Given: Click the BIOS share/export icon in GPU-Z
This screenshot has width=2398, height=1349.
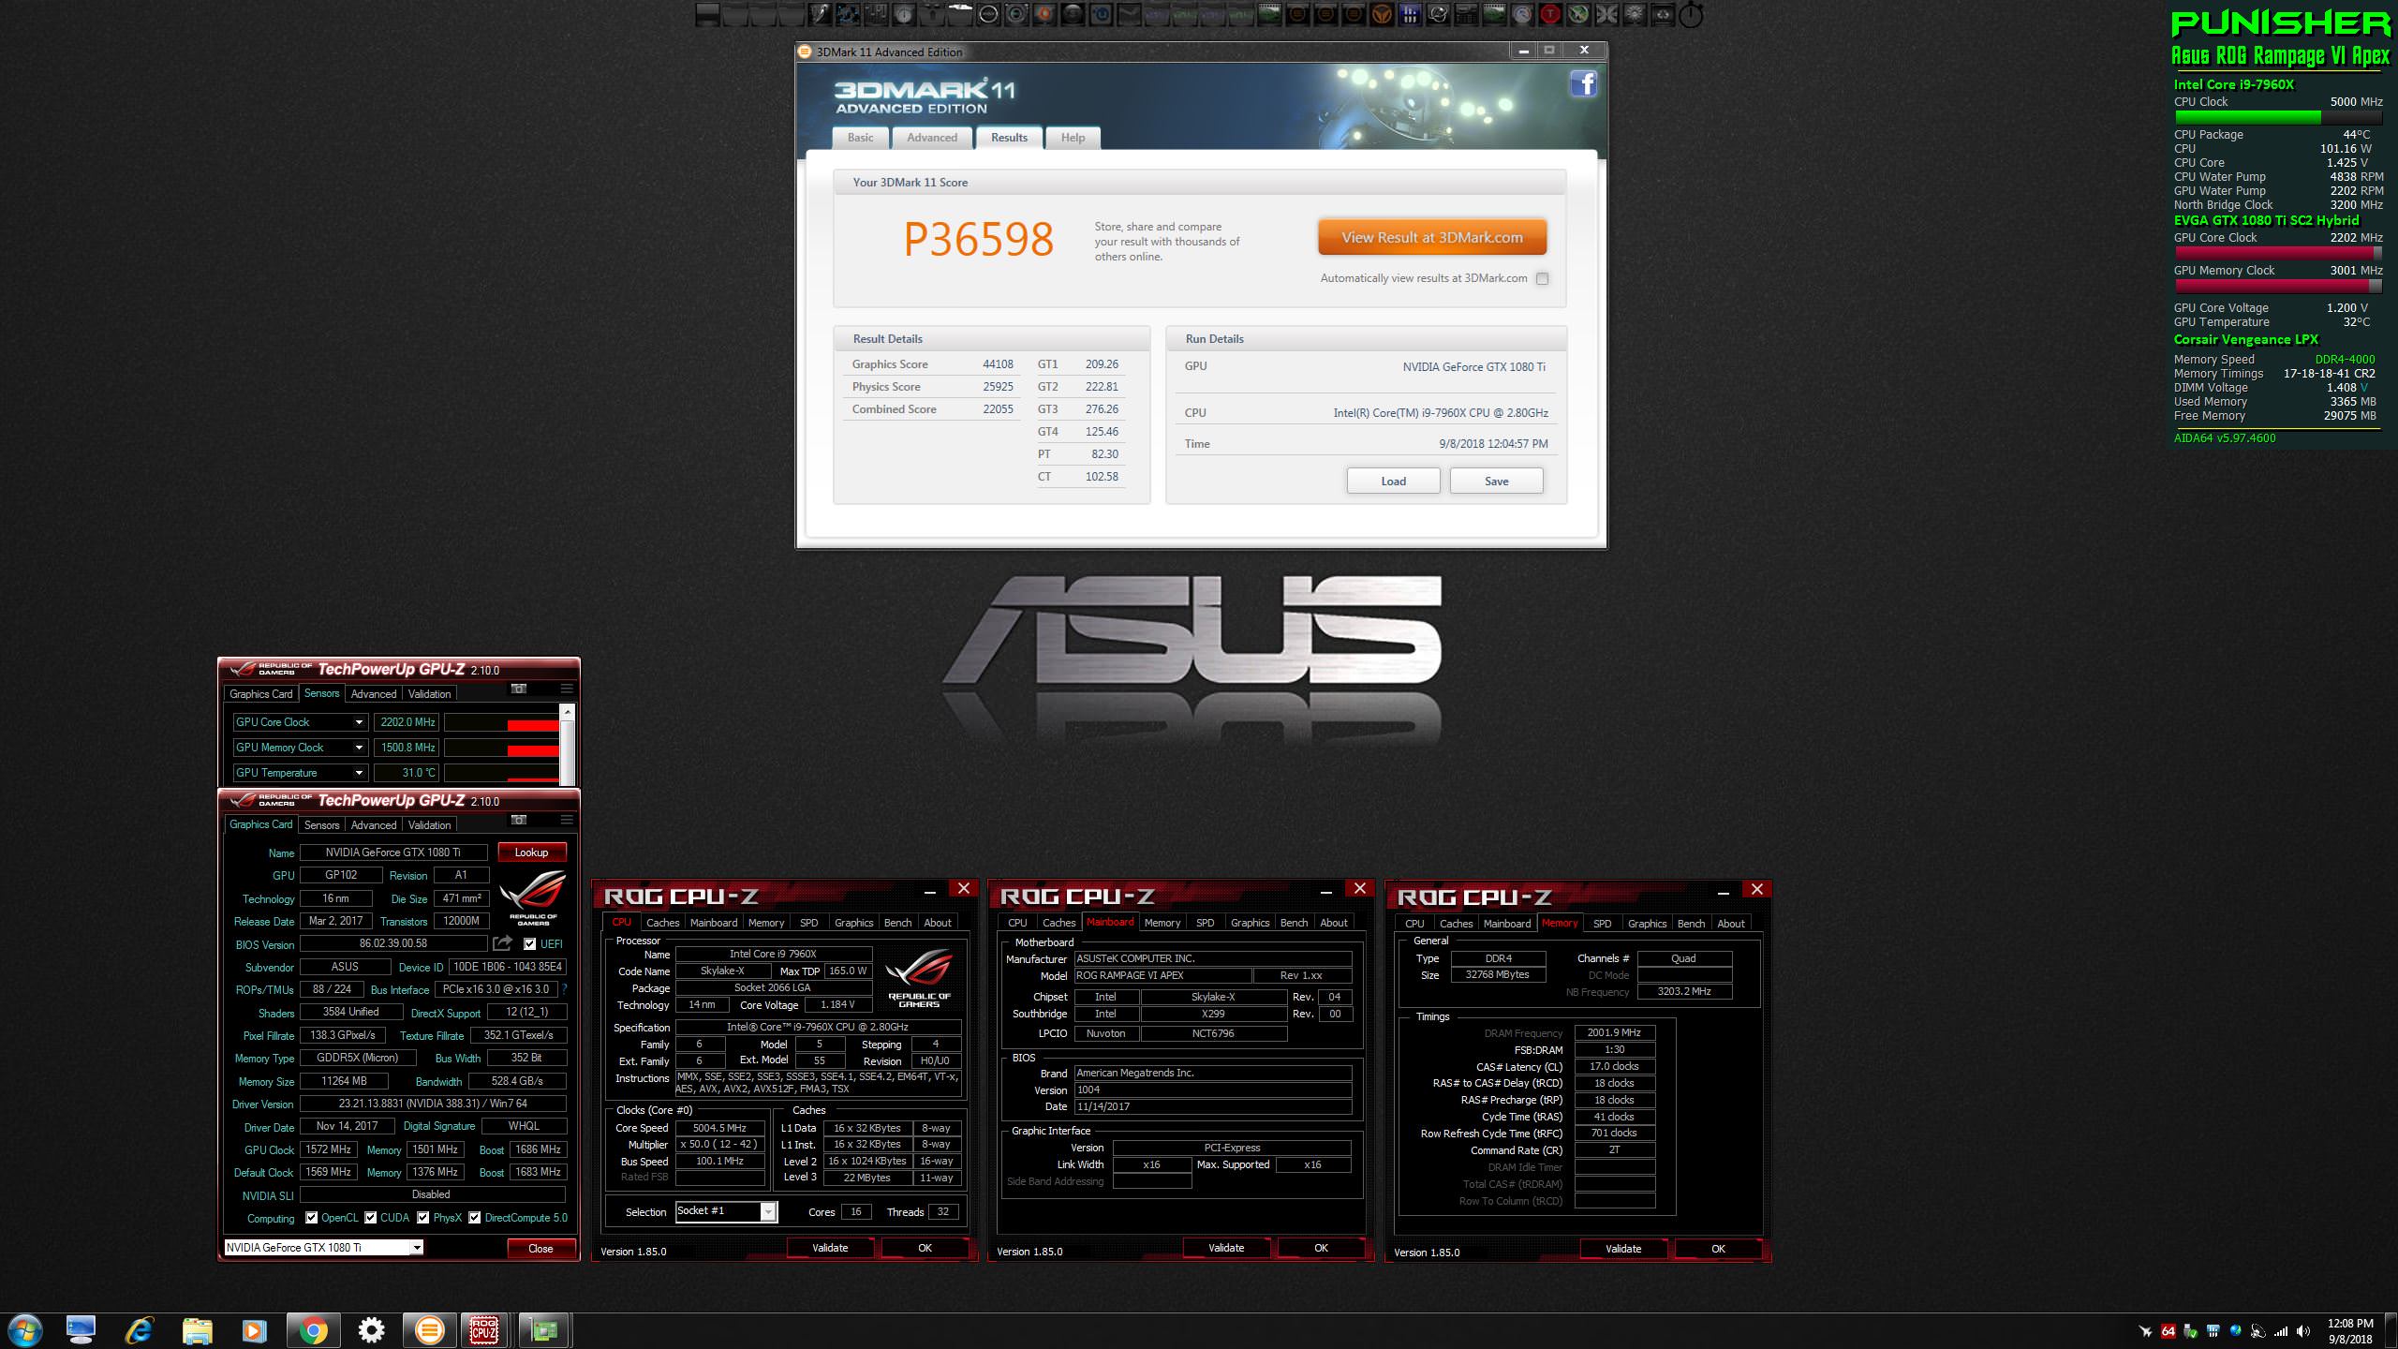Looking at the screenshot, I should coord(503,943).
